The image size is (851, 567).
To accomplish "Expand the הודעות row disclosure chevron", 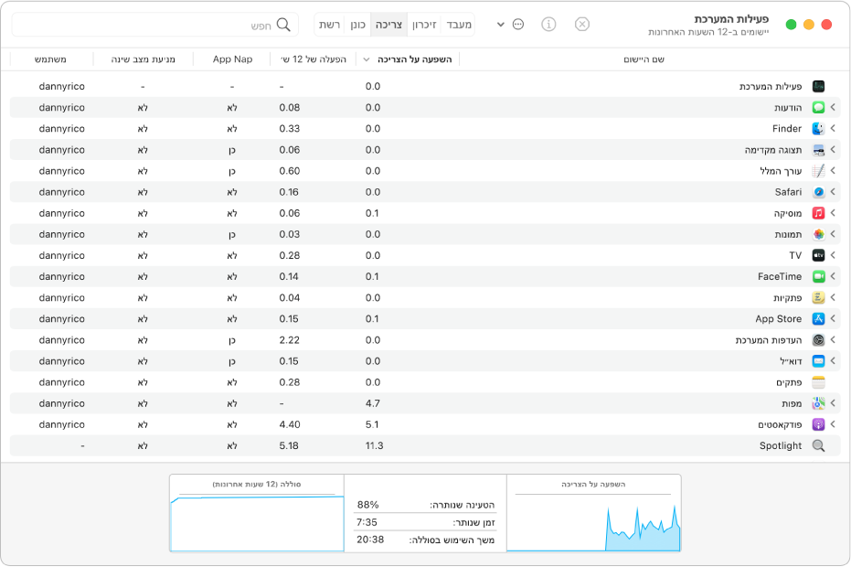I will pyautogui.click(x=833, y=108).
